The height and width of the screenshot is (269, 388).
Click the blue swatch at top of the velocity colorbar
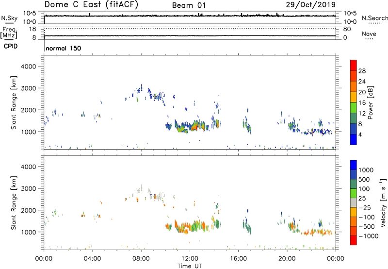pos(354,165)
